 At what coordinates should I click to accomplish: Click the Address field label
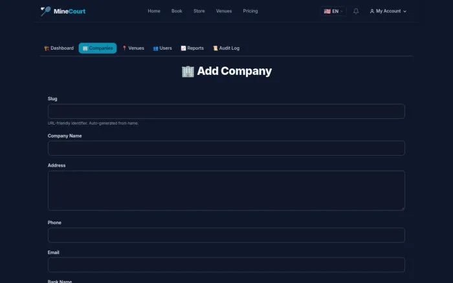coord(57,165)
